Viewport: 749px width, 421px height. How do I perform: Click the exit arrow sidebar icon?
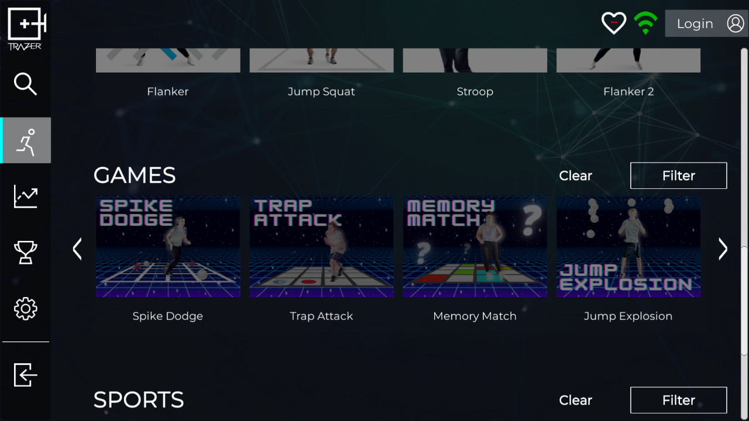coord(26,374)
